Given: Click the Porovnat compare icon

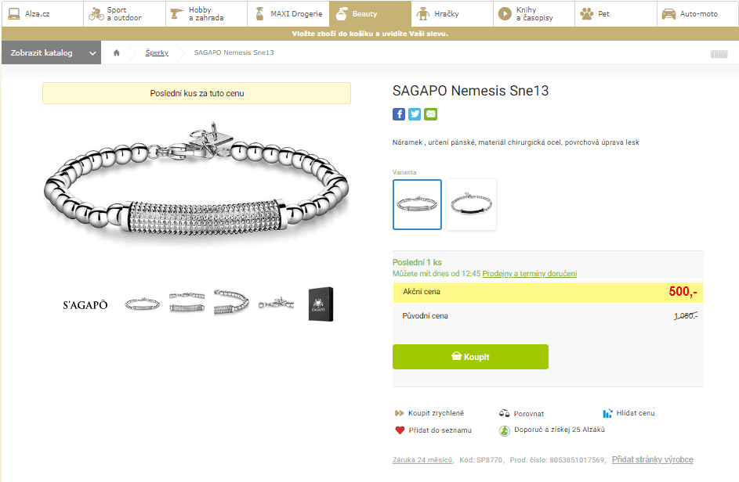Looking at the screenshot, I should [505, 413].
